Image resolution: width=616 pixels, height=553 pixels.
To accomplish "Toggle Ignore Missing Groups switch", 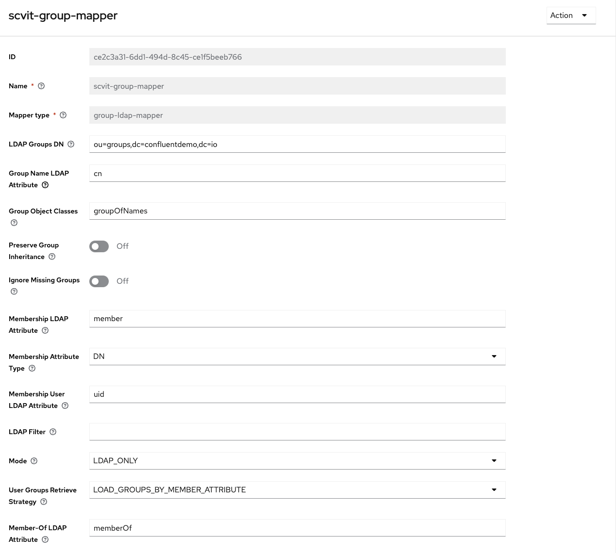I will click(99, 281).
